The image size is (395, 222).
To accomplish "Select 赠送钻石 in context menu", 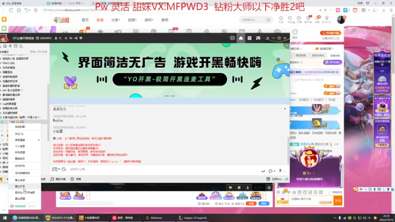I will (x=20, y=158).
